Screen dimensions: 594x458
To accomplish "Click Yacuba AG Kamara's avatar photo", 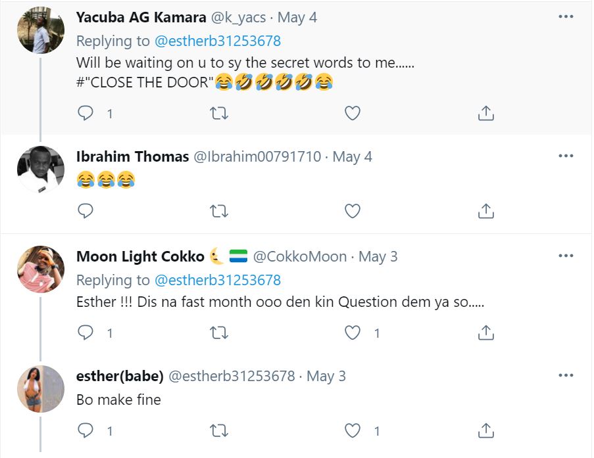I will [41, 31].
